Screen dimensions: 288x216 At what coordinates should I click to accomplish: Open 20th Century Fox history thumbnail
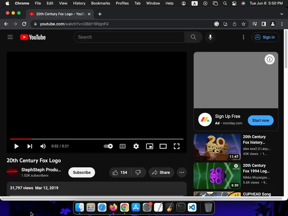click(217, 147)
